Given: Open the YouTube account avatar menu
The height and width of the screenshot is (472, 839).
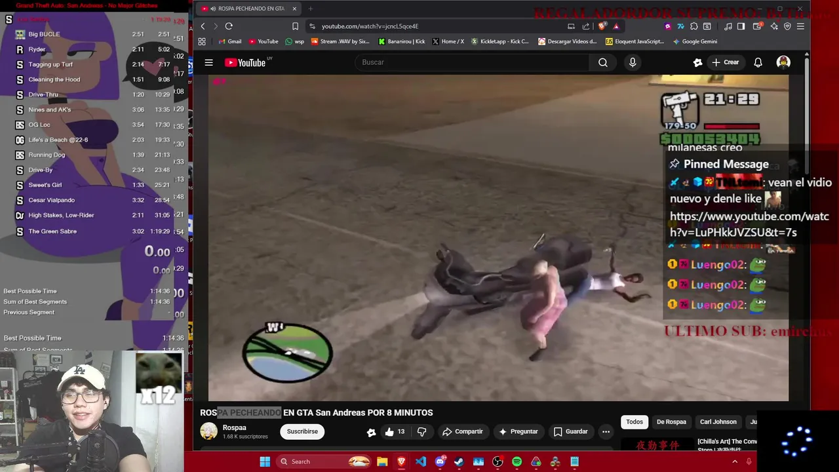Looking at the screenshot, I should click(x=783, y=62).
